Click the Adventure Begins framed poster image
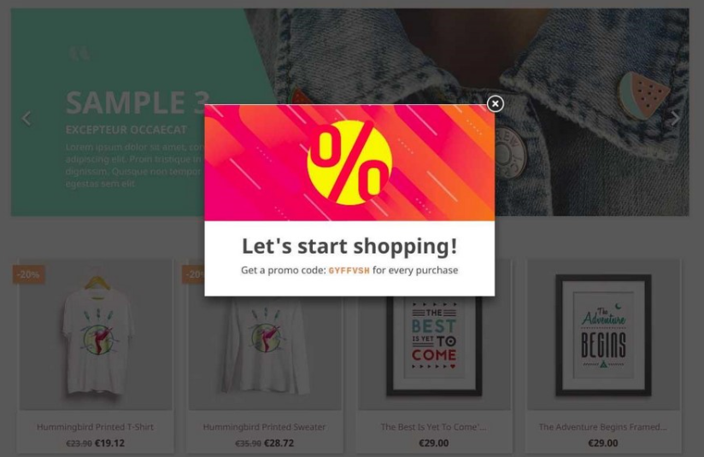704x457 pixels. click(603, 335)
